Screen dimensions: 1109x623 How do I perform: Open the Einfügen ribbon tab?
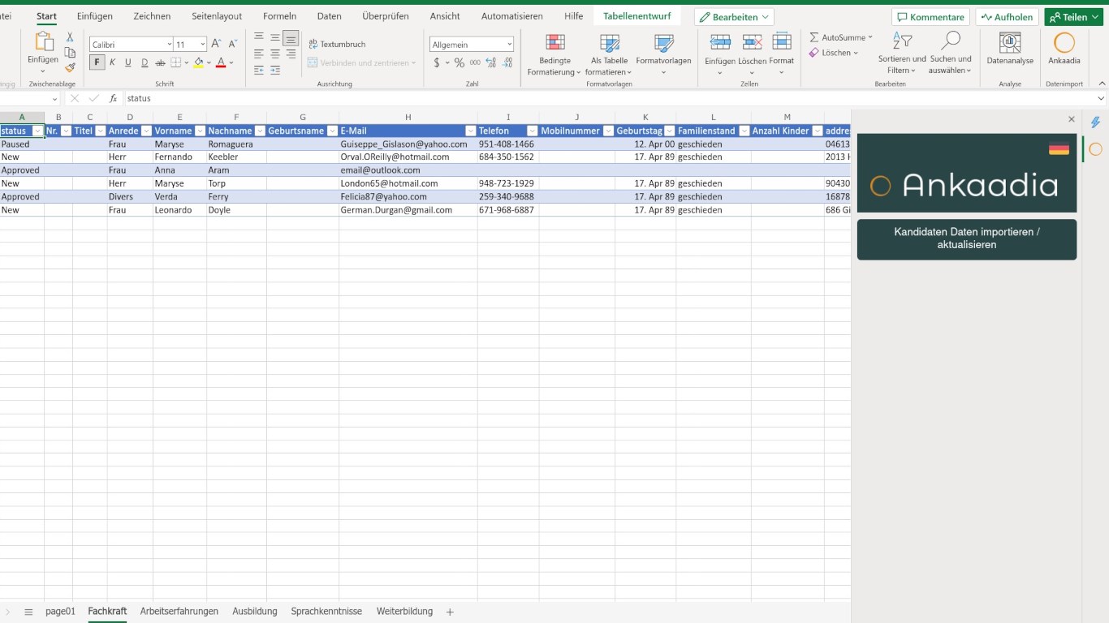(x=95, y=16)
